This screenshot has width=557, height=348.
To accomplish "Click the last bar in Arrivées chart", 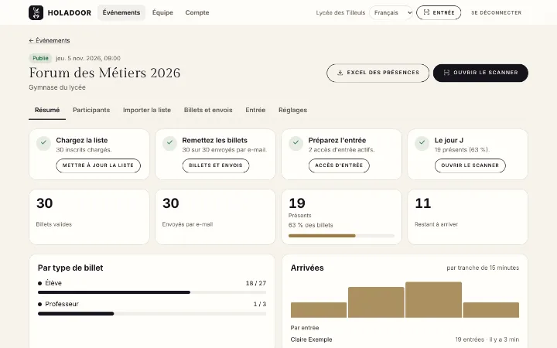I will click(x=491, y=310).
